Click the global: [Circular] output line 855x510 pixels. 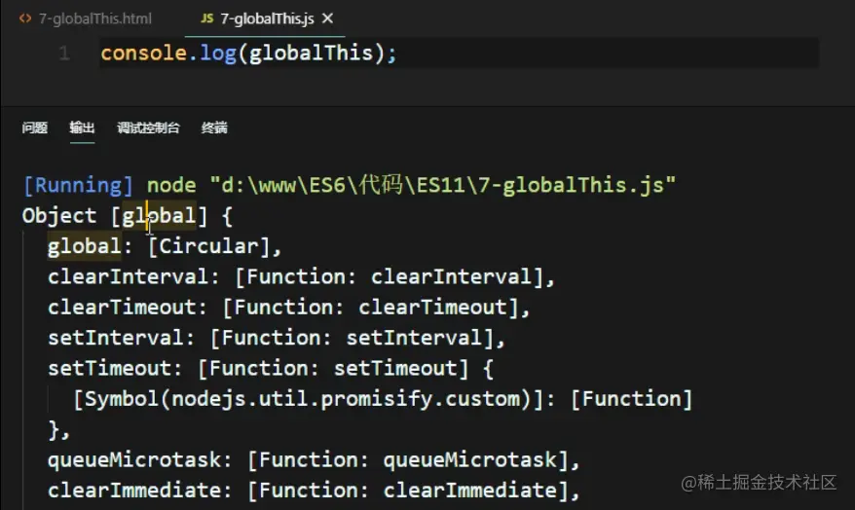[165, 246]
